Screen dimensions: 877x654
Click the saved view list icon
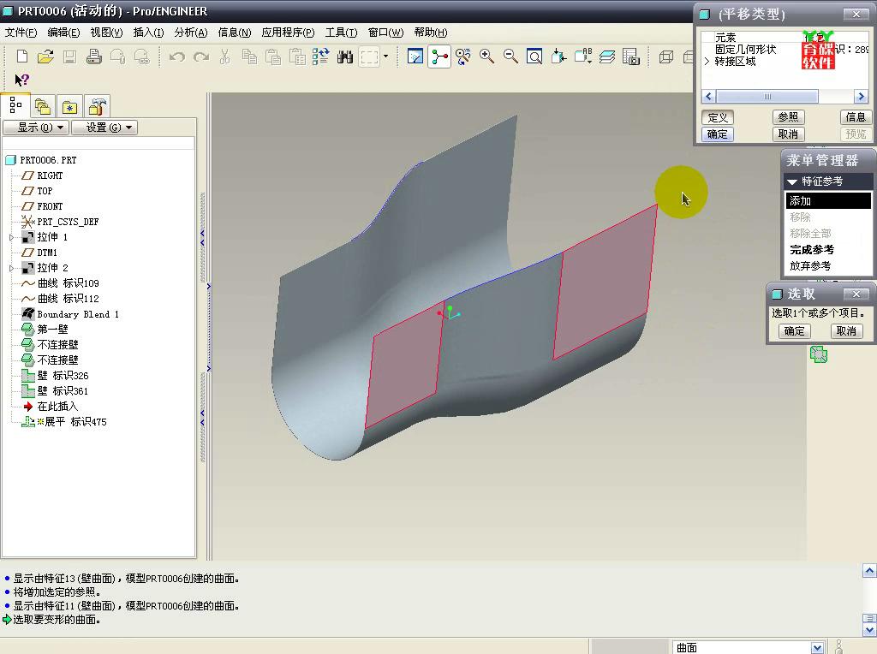click(x=582, y=56)
